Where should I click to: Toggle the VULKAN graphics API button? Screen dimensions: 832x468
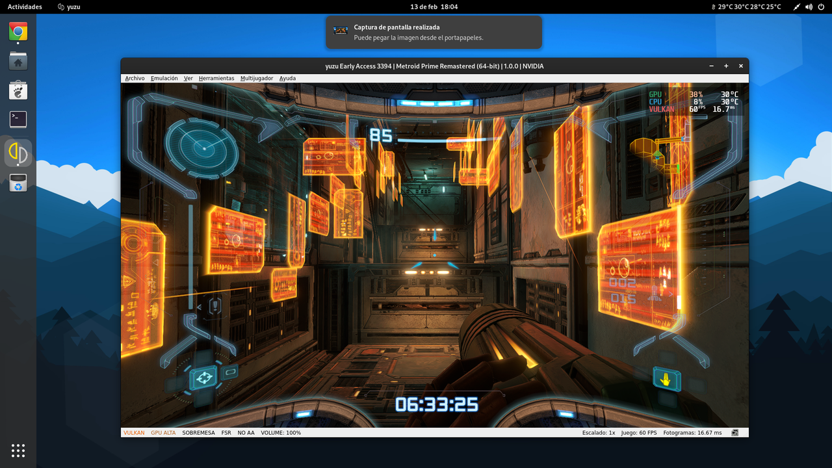click(134, 432)
